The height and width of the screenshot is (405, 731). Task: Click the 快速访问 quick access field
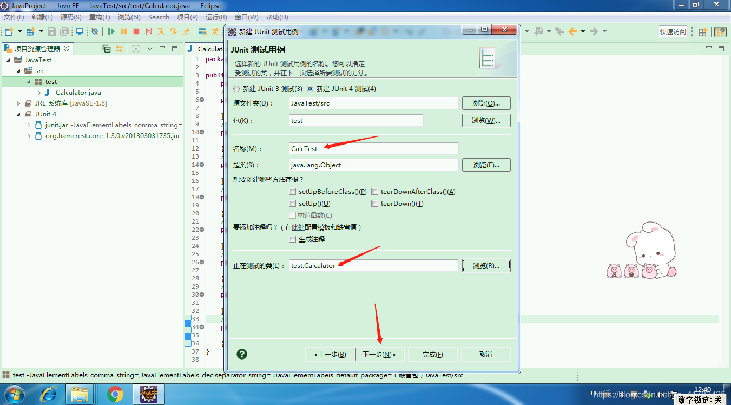(x=673, y=32)
